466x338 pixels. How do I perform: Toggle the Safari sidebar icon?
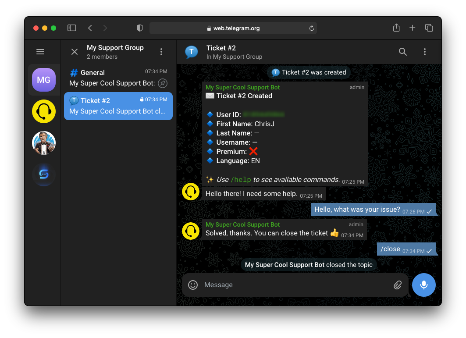tap(71, 28)
